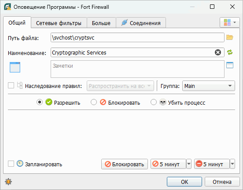Switch to the Соединения tab
Image resolution: width=243 pixels, height=190 pixels.
click(x=141, y=23)
